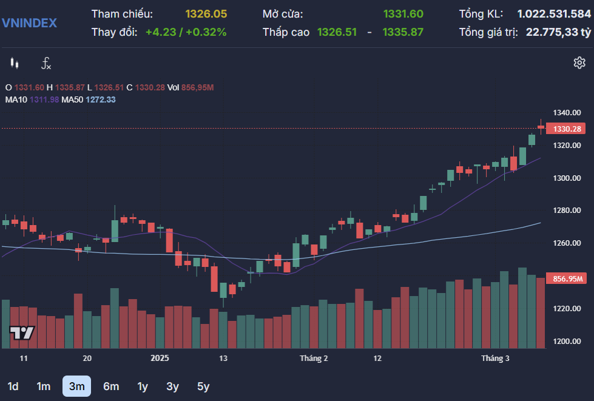This screenshot has width=594, height=401.
Task: Click the MA10 indicator legend
Action: click(32, 99)
